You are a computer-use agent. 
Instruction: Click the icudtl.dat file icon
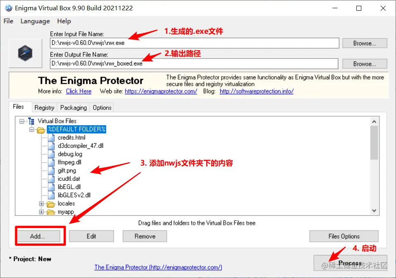pos(51,179)
